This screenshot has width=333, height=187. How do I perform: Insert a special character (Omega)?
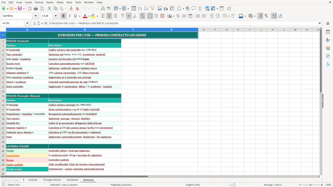[x=179, y=9]
